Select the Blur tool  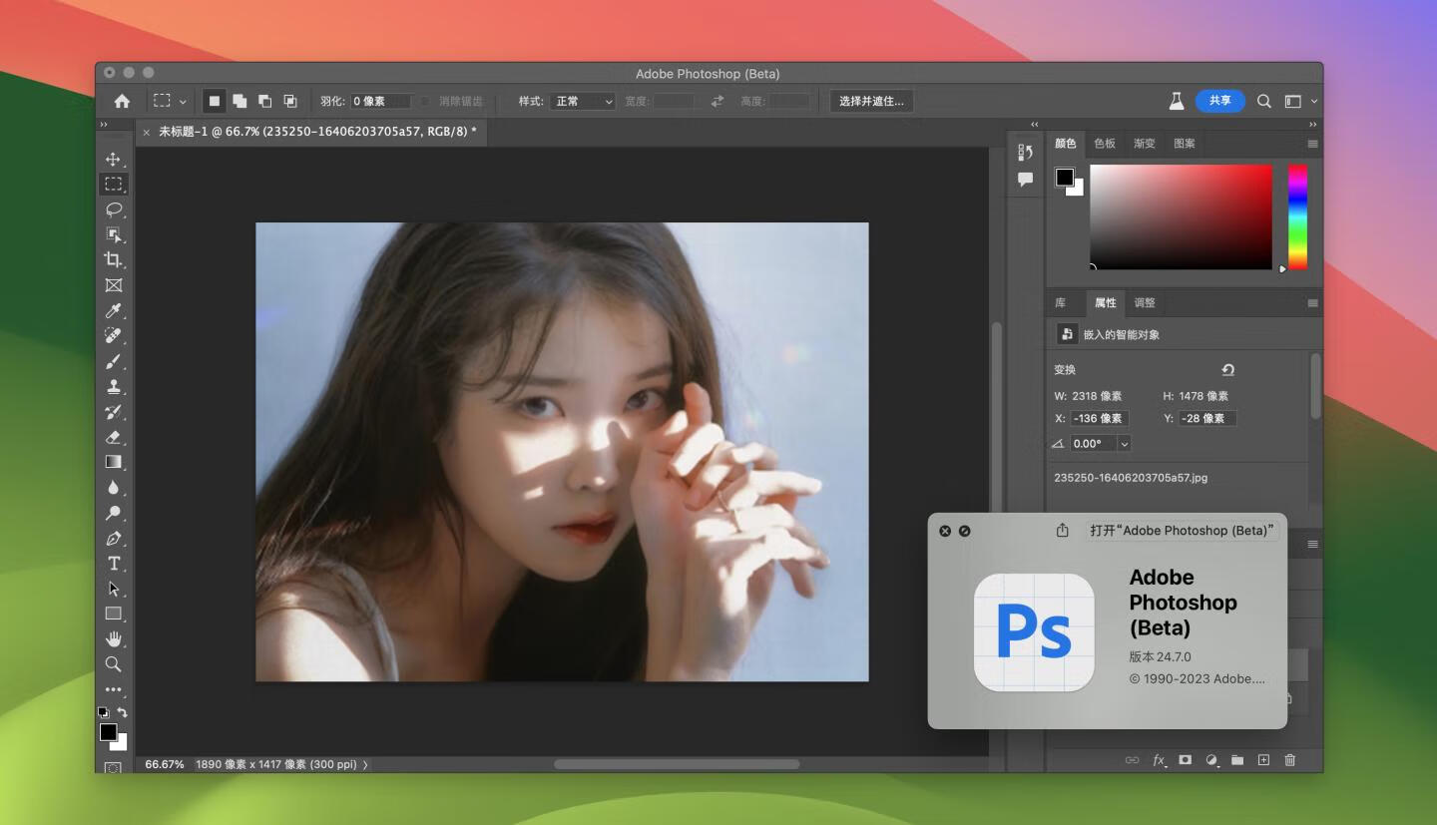(x=113, y=488)
